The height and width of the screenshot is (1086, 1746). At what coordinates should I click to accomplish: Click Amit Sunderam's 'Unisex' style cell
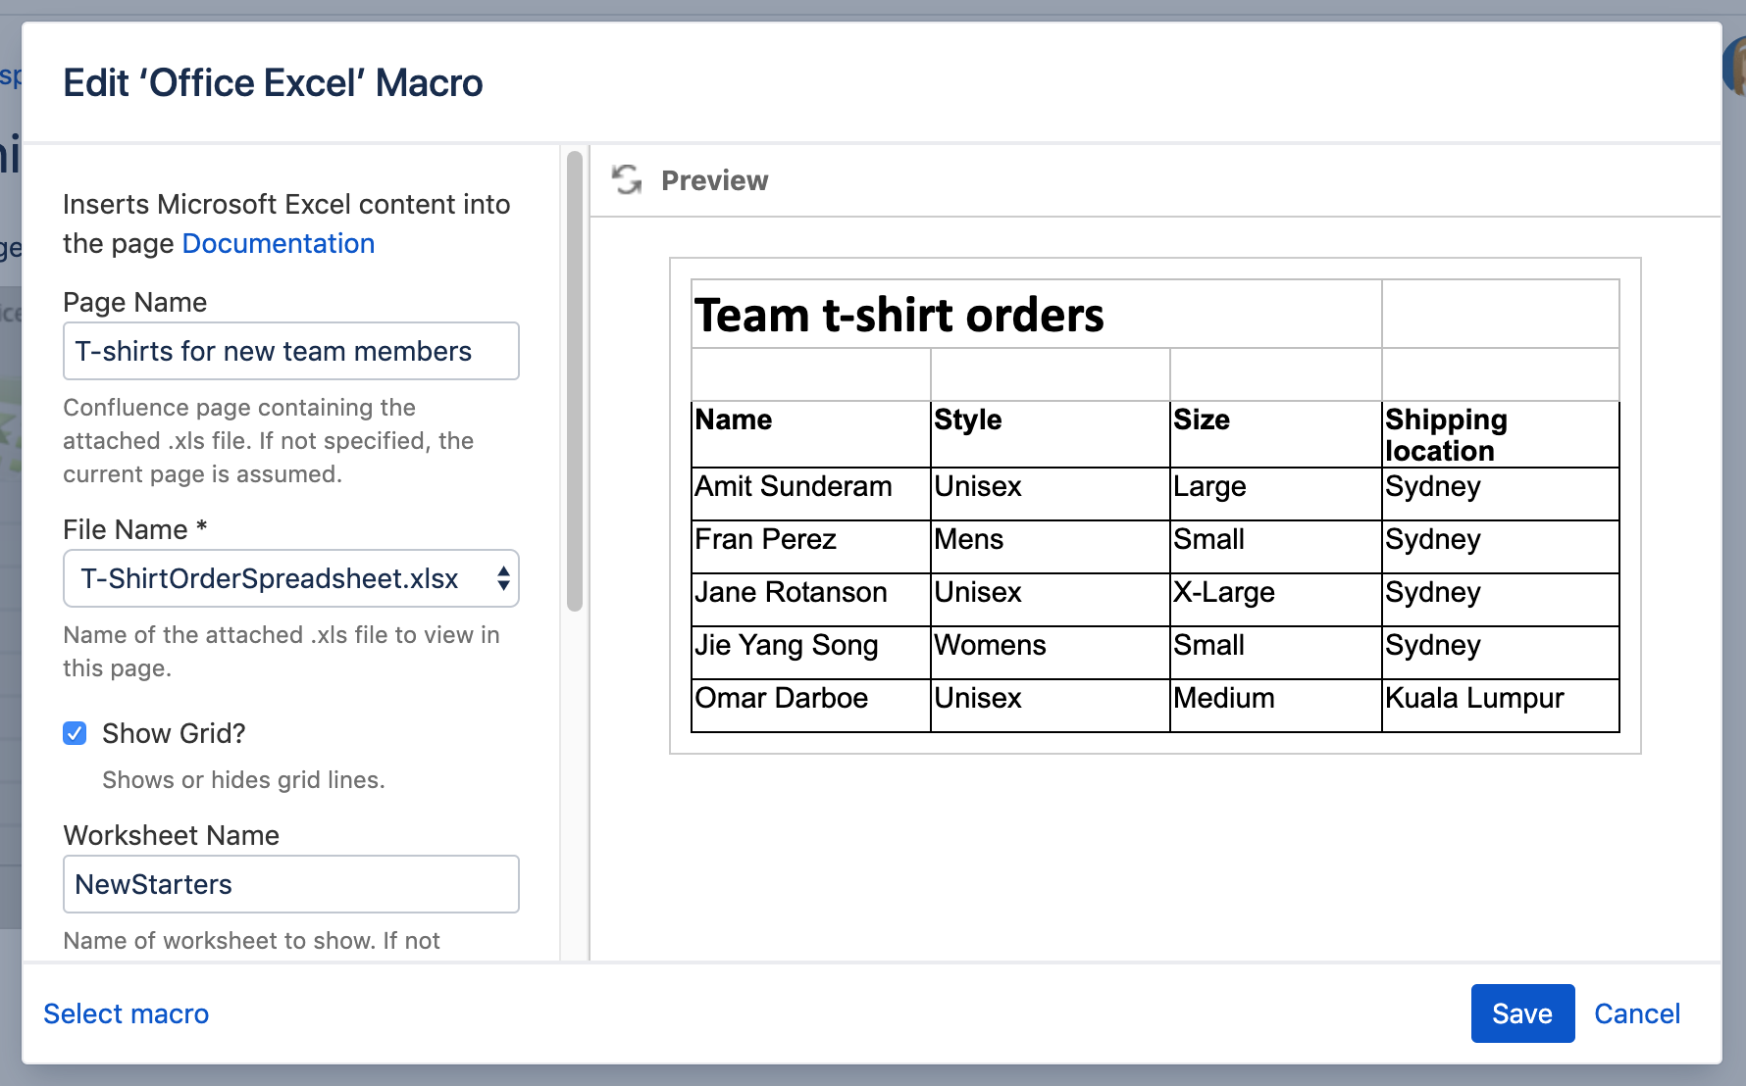pyautogui.click(x=1051, y=494)
